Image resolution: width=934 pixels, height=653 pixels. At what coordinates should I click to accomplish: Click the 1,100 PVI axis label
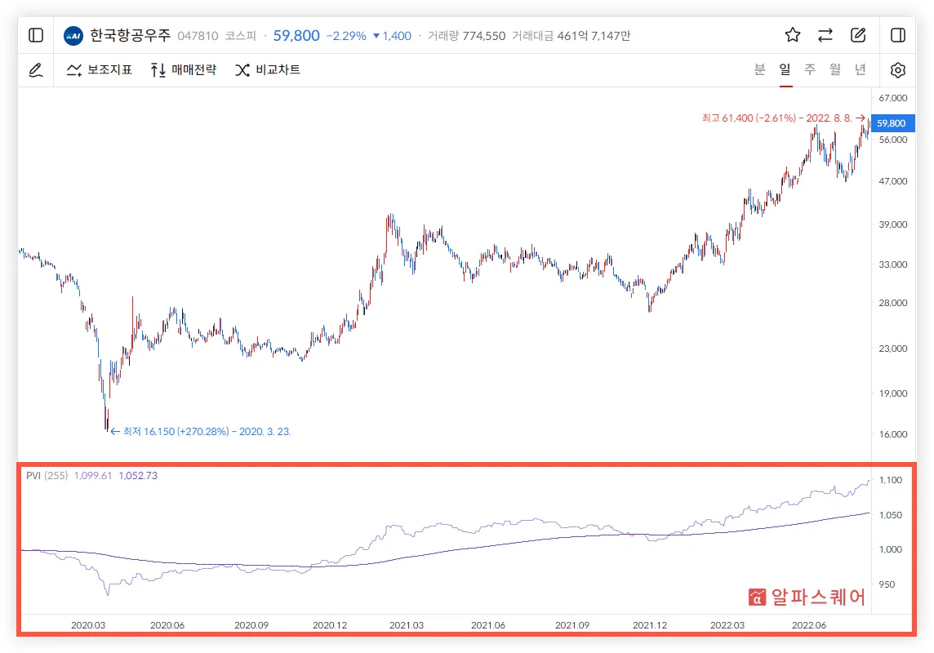tap(891, 480)
